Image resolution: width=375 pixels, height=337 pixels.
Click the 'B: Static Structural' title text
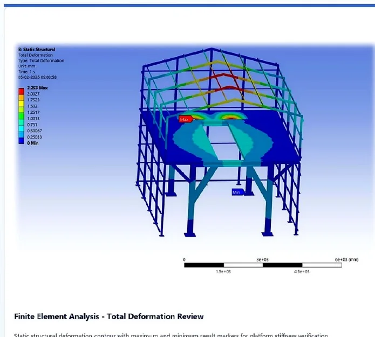pos(37,50)
